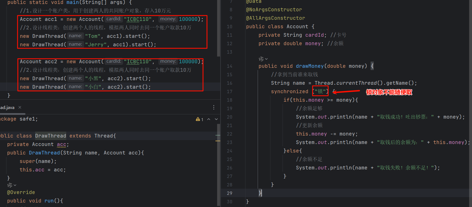Click the Account class name on line 10

[297, 27]
